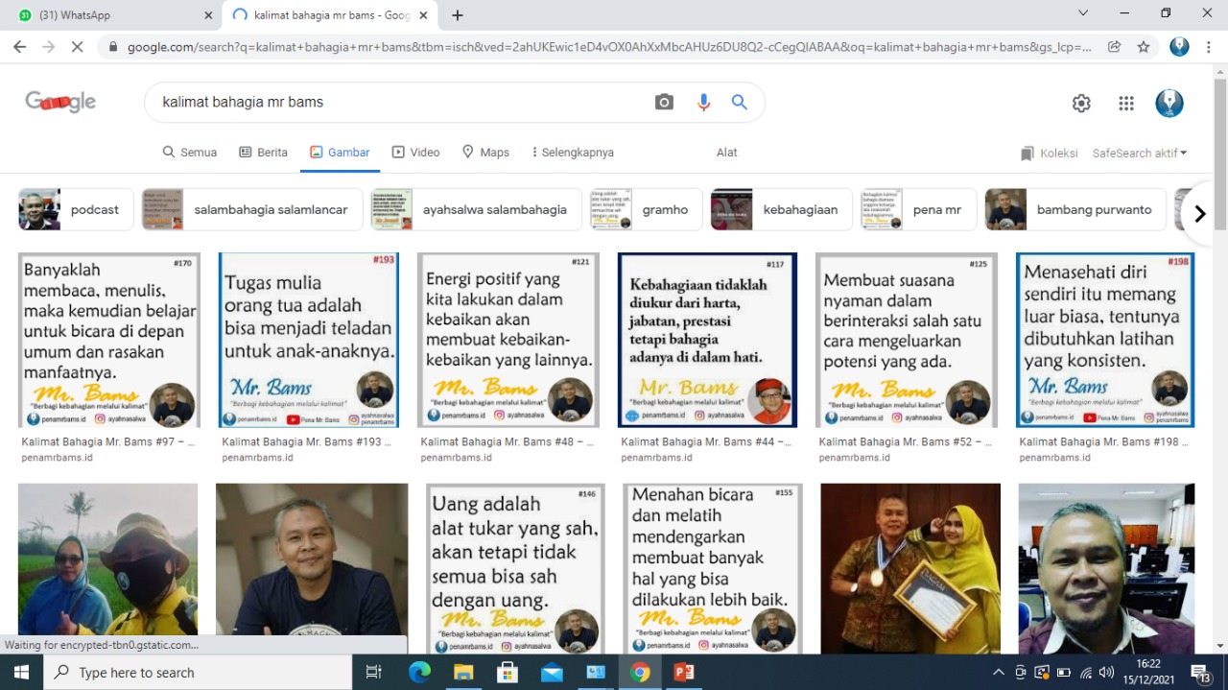1228x690 pixels.
Task: Open Chrome profile icon in toolbar
Action: (x=1179, y=46)
